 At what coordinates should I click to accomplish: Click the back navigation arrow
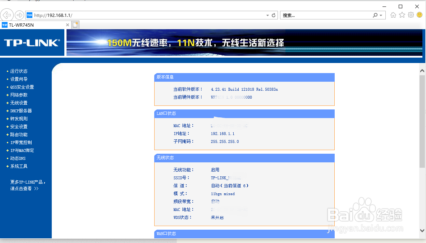7,15
